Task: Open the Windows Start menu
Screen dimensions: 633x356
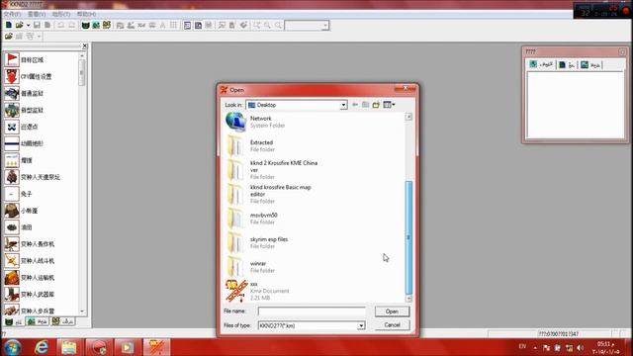Action: tap(12, 347)
